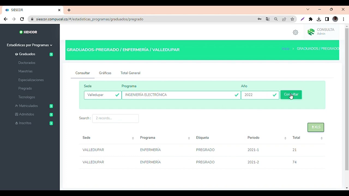The height and width of the screenshot is (196, 349).
Task: Open the Año dropdown showing 2022
Action: click(260, 95)
